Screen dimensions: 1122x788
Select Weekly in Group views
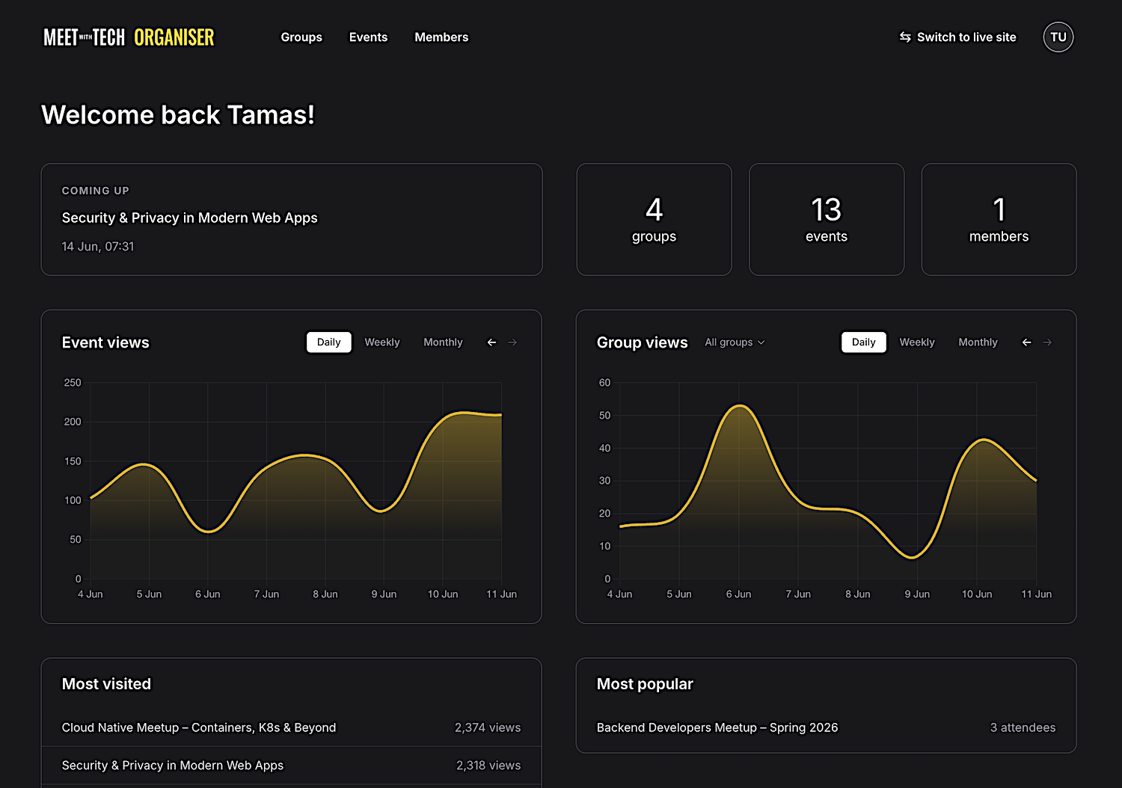[x=917, y=342]
